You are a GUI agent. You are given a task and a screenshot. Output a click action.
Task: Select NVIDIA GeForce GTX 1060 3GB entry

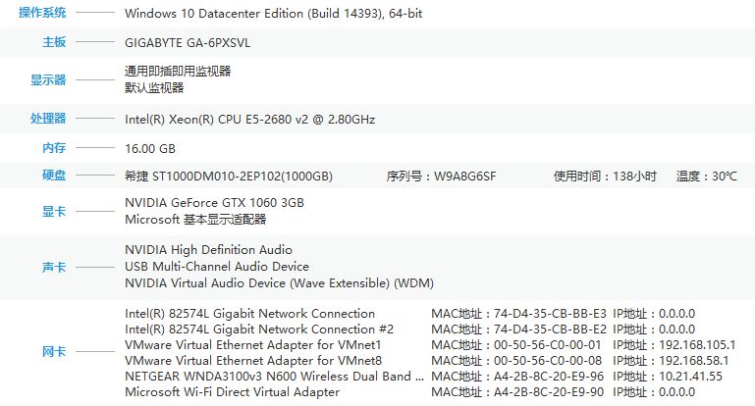pyautogui.click(x=214, y=203)
